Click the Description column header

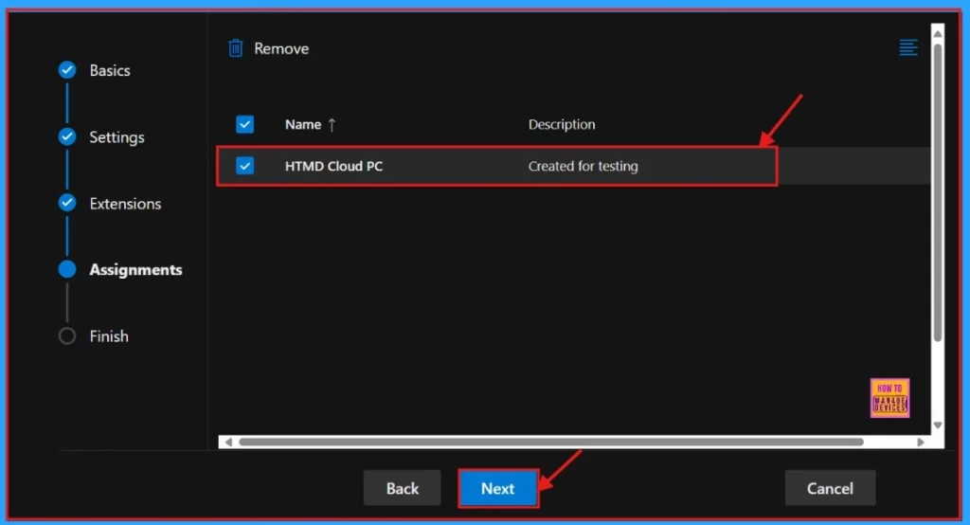(x=562, y=124)
